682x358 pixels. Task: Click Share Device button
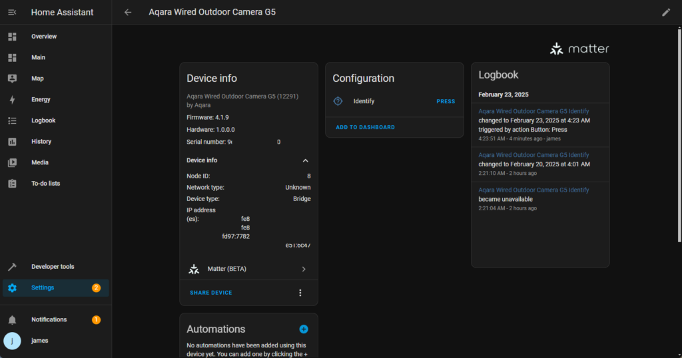click(x=211, y=293)
